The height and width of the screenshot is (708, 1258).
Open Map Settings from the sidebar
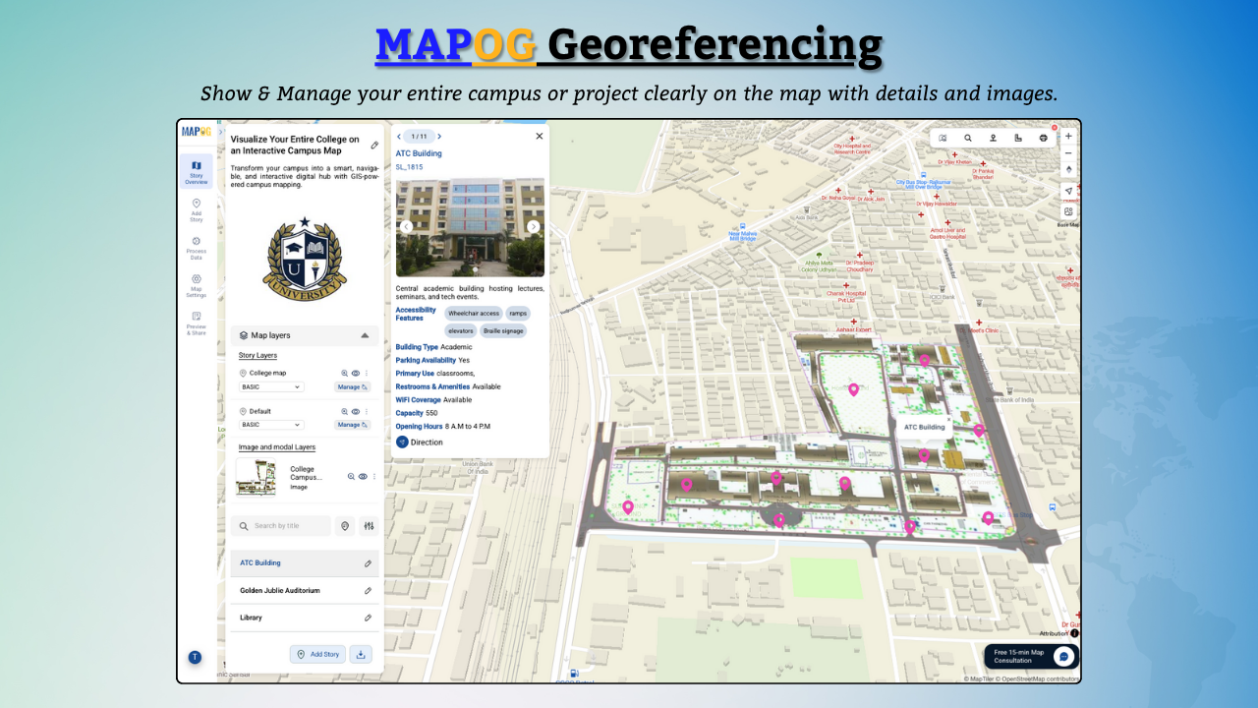[196, 285]
